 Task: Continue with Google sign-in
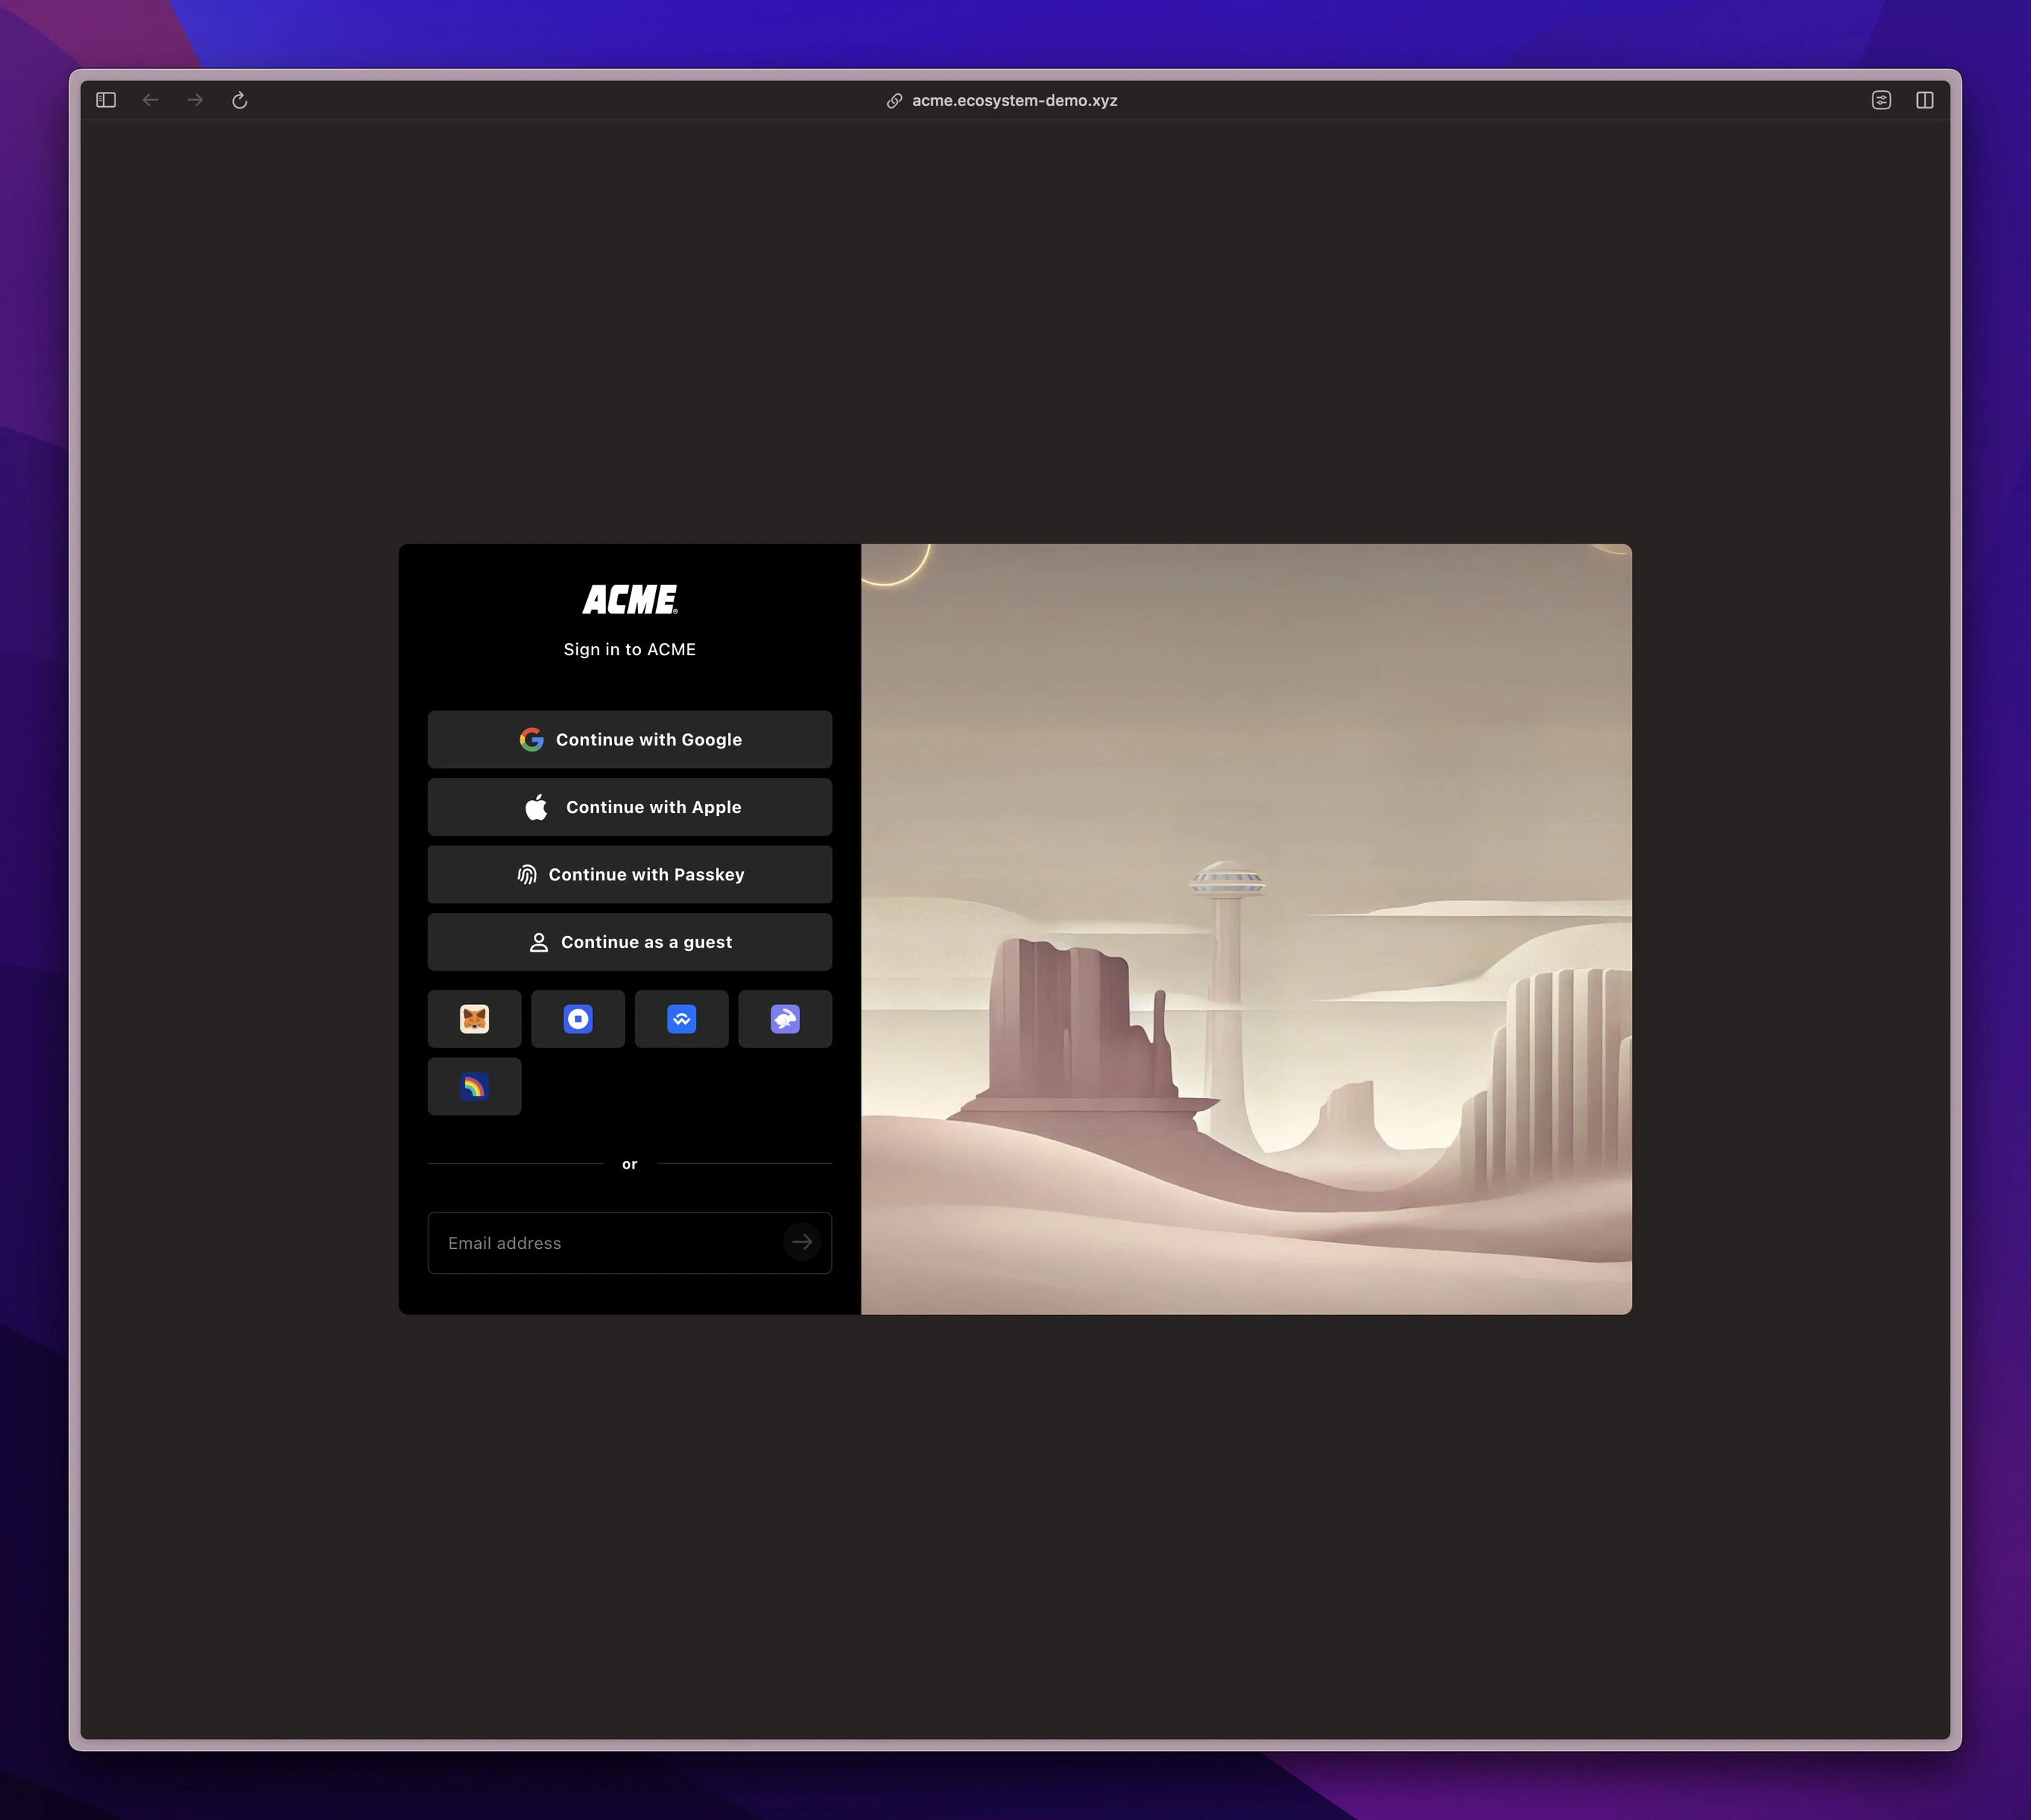coord(630,740)
